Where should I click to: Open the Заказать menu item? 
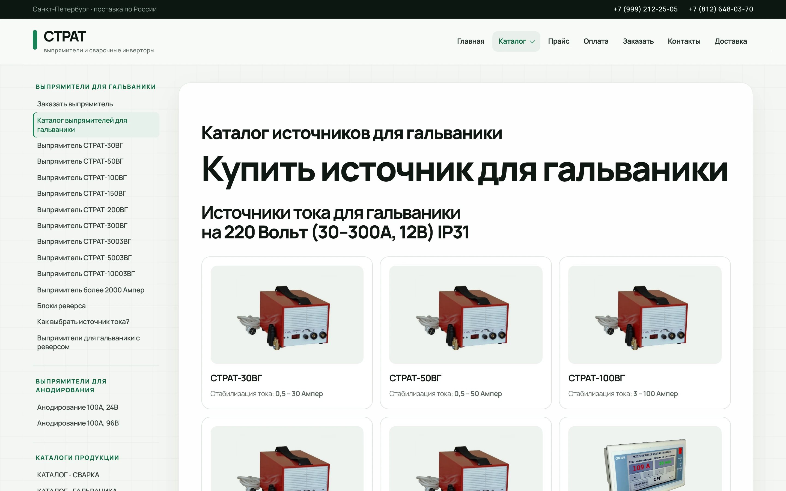pyautogui.click(x=638, y=41)
